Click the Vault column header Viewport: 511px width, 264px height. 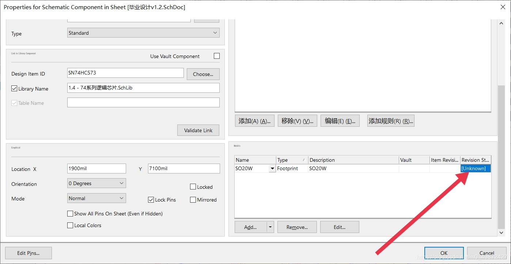(414, 160)
